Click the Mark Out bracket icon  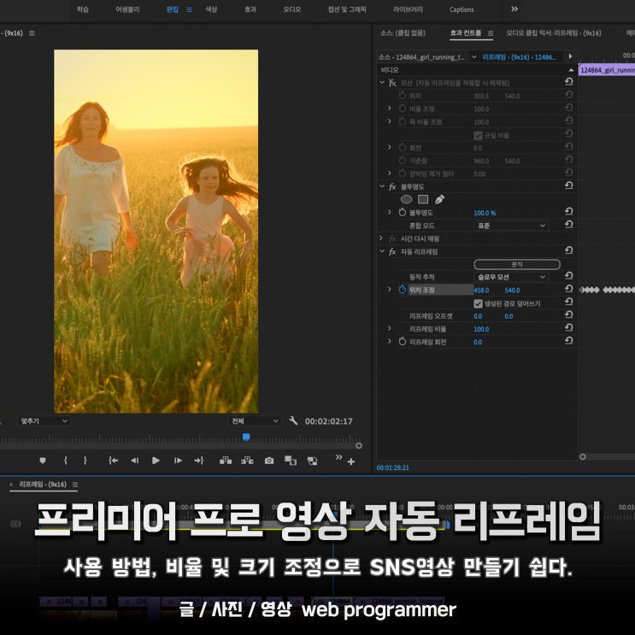click(x=85, y=461)
